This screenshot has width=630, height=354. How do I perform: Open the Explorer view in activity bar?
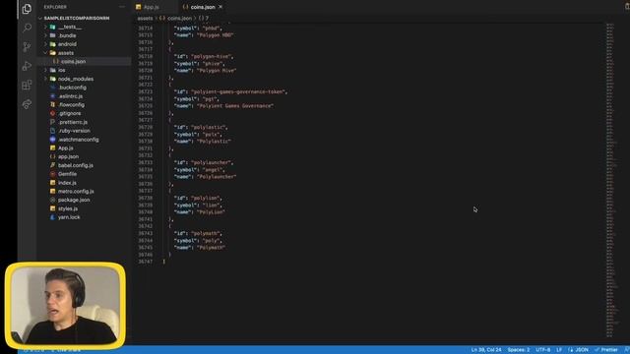27,9
